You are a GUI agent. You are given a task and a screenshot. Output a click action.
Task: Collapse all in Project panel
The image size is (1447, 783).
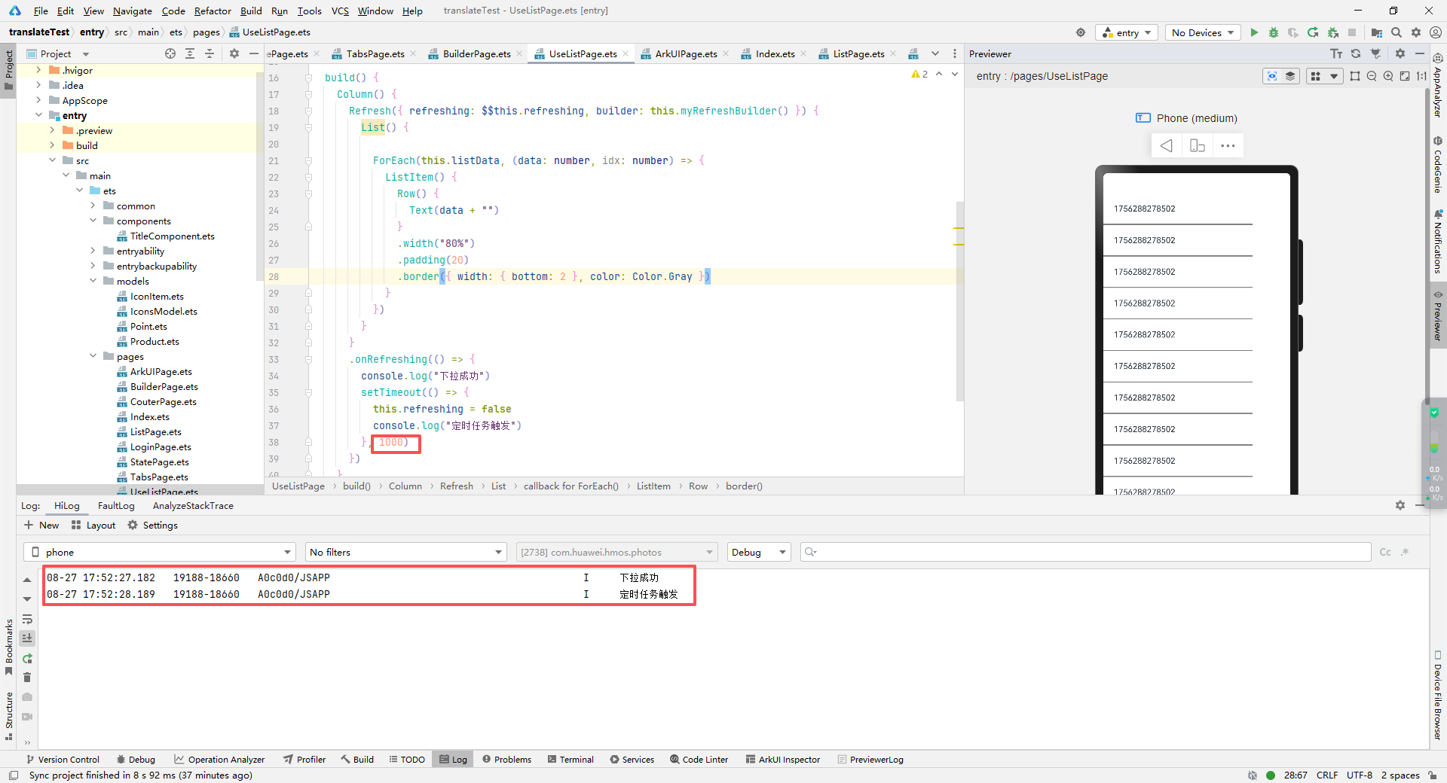pyautogui.click(x=210, y=53)
